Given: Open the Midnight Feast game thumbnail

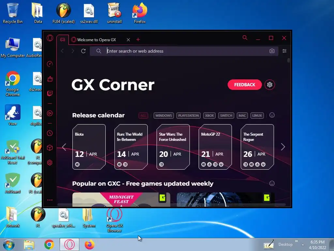Looking at the screenshot, I should click(x=121, y=200).
